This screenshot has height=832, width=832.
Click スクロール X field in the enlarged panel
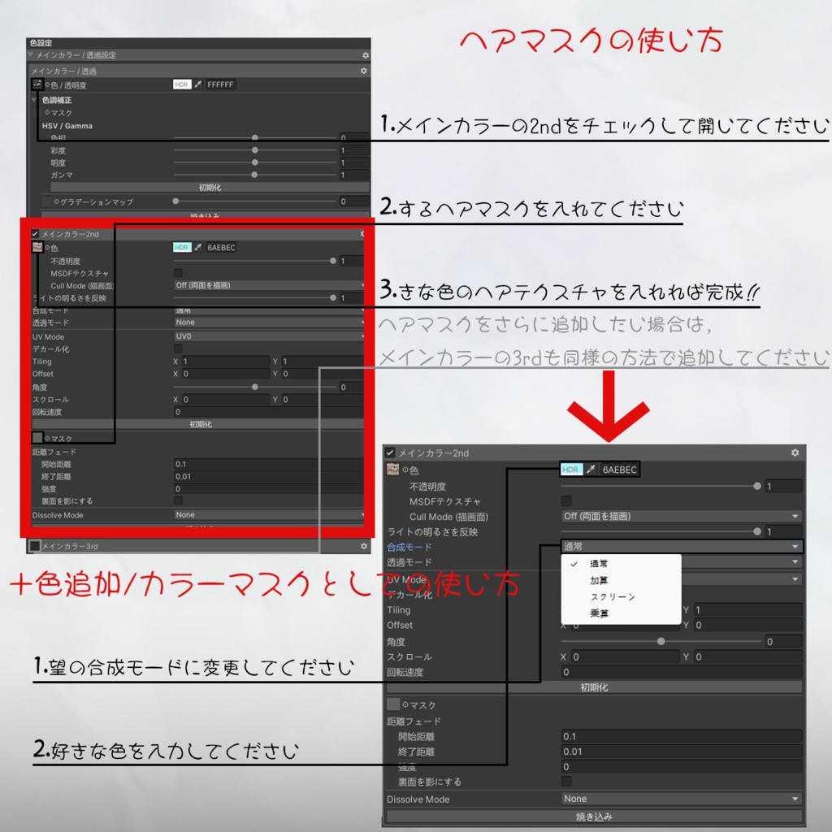click(x=625, y=656)
